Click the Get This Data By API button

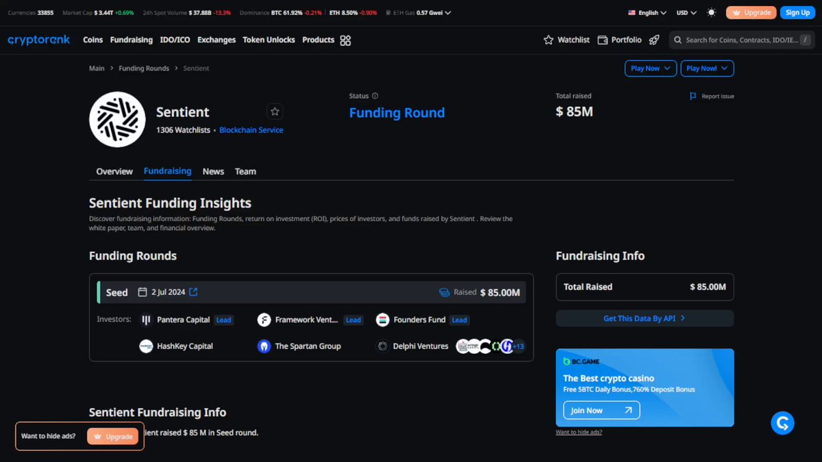(645, 318)
